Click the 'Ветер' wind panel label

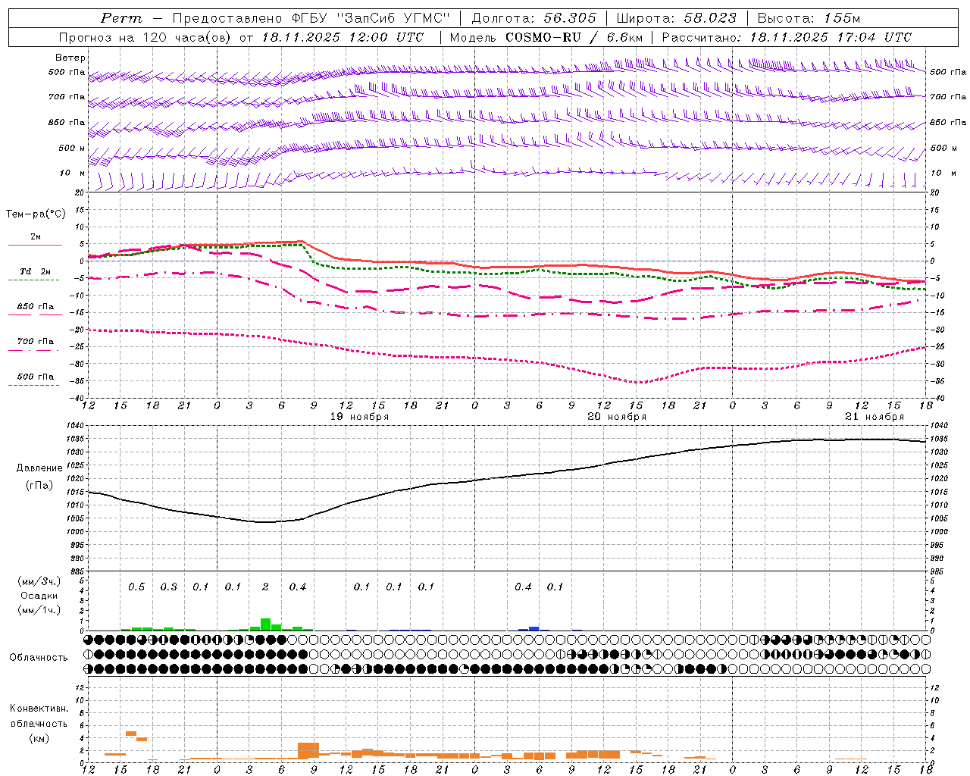point(70,58)
